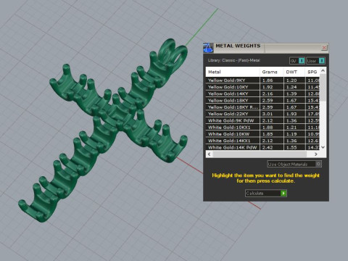Click the 1.19 DWT cell for 10KW
The height and width of the screenshot is (261, 348).
[x=294, y=134]
